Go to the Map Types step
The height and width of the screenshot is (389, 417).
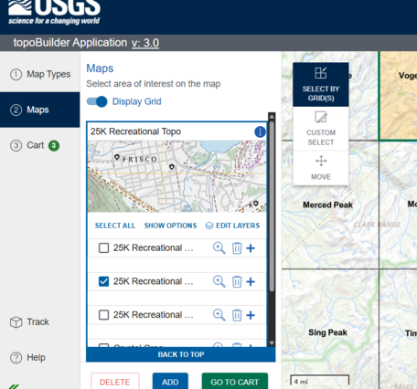coord(40,74)
